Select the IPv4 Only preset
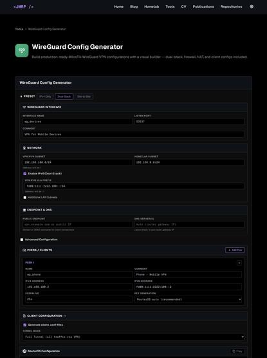 coord(45,97)
